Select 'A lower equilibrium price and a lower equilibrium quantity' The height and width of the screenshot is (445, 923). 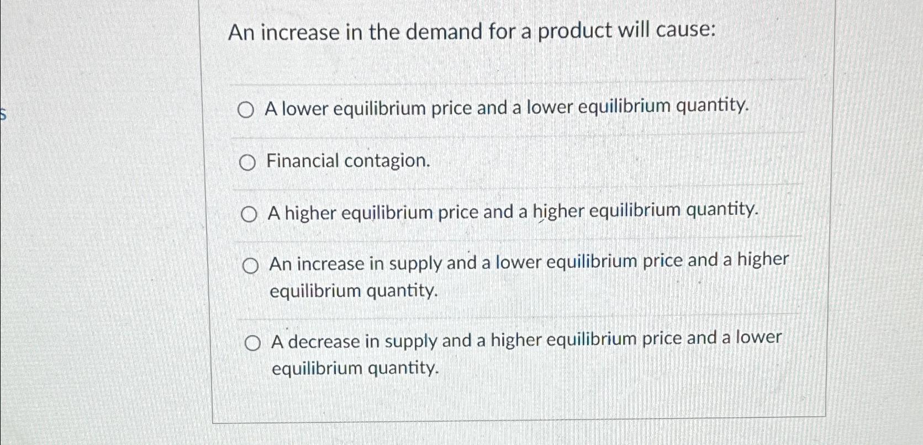(x=247, y=109)
